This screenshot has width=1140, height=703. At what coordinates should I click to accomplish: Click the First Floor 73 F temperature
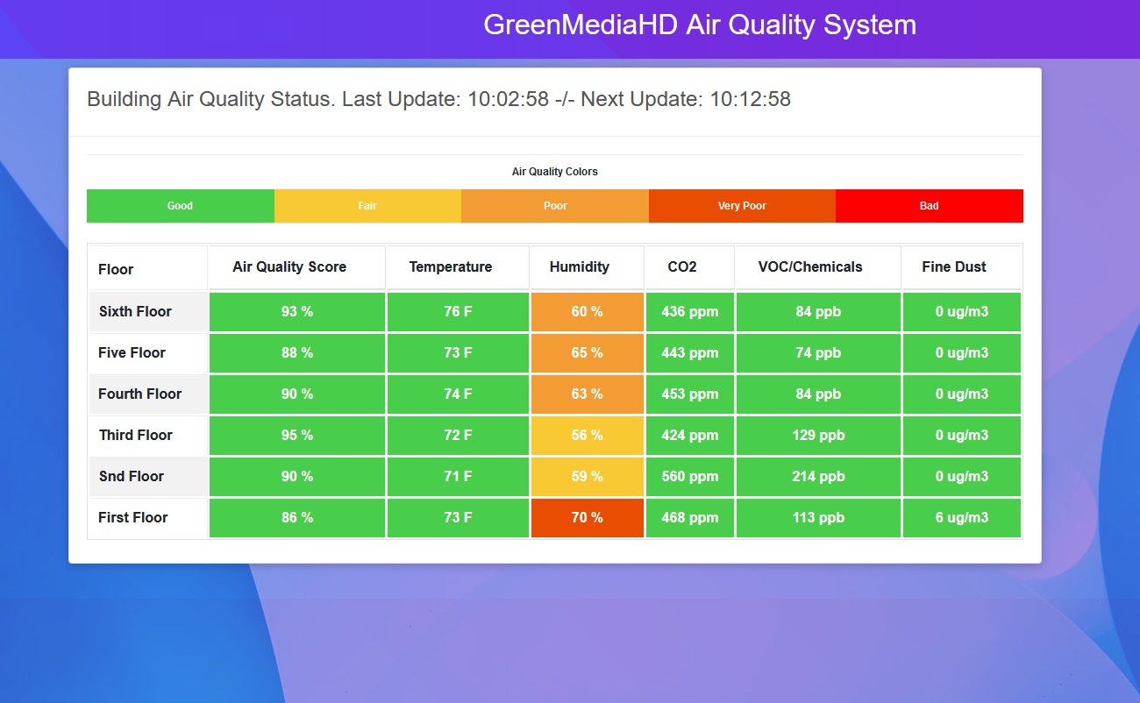click(458, 518)
